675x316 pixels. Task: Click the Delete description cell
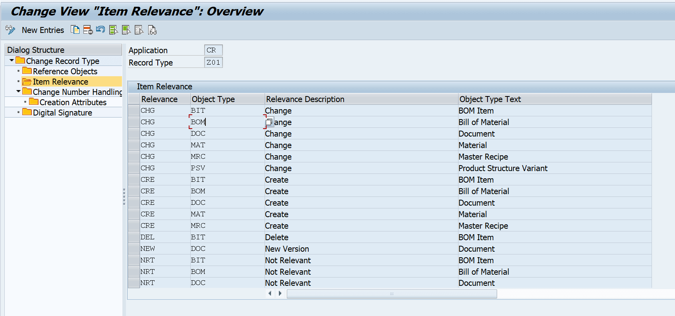click(361, 237)
